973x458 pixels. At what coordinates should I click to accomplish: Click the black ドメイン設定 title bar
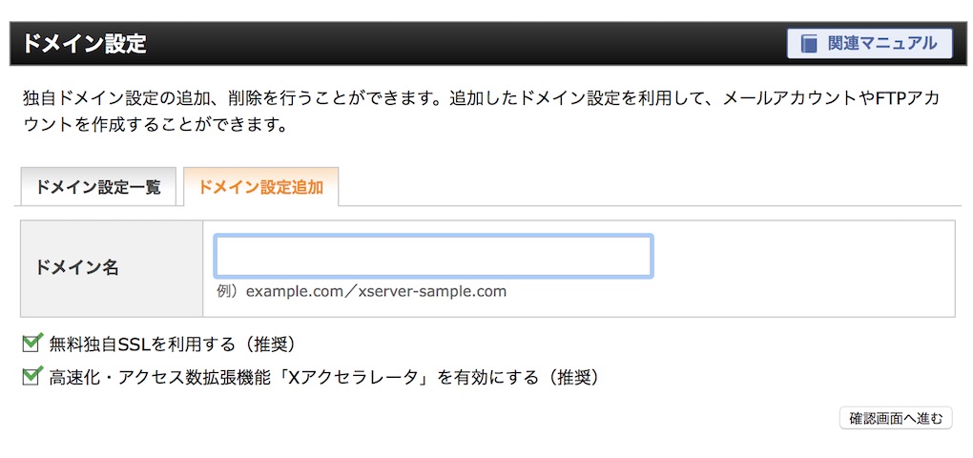click(x=486, y=44)
